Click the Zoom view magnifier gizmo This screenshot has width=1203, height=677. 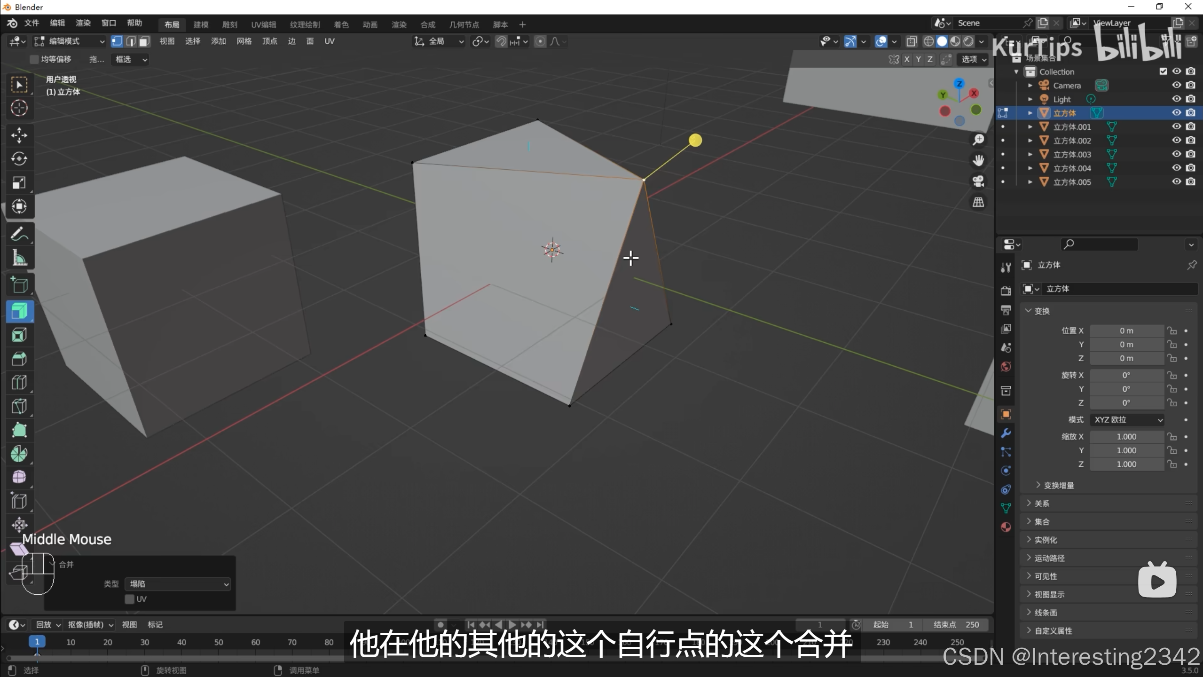(x=978, y=140)
